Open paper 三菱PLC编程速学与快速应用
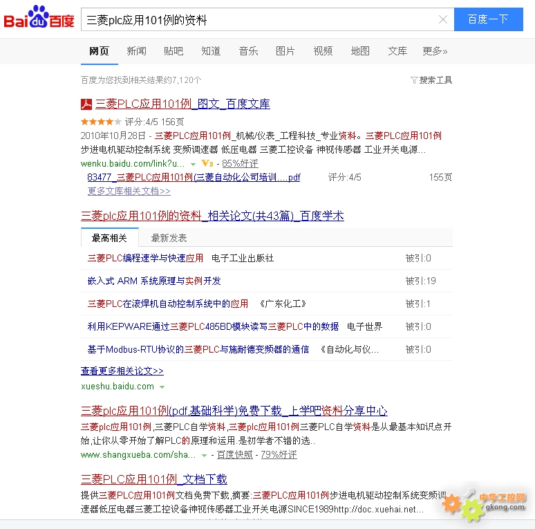The width and height of the screenshot is (535, 529). [x=145, y=259]
